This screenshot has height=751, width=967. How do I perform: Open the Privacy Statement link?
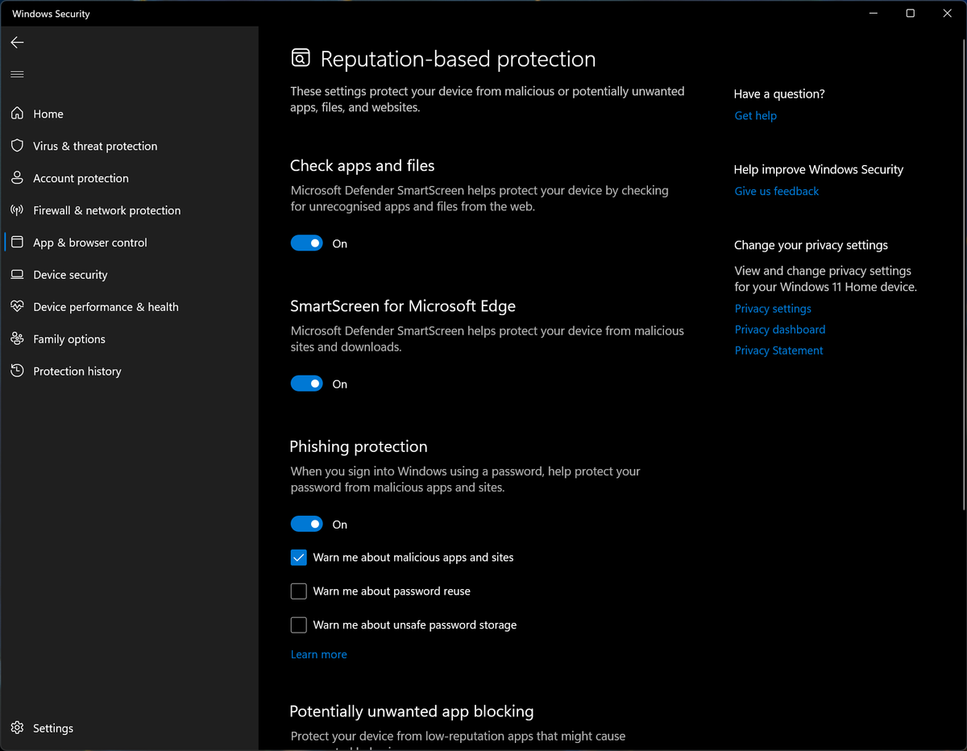pyautogui.click(x=778, y=351)
